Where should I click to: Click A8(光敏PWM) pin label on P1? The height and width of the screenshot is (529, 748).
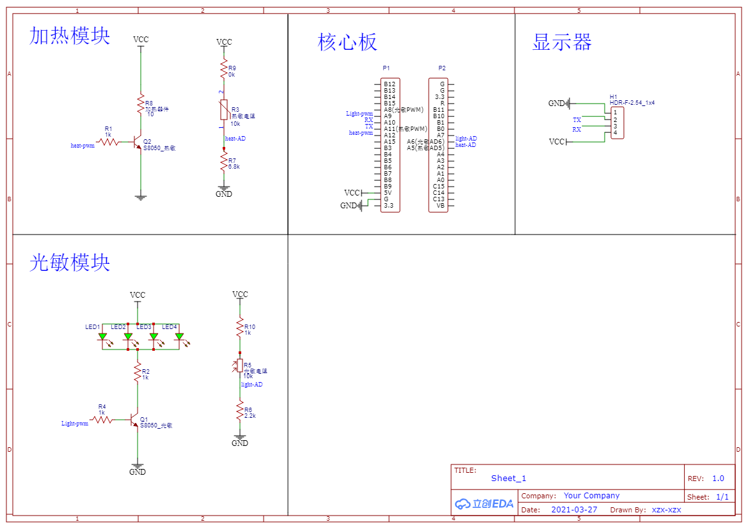click(404, 110)
